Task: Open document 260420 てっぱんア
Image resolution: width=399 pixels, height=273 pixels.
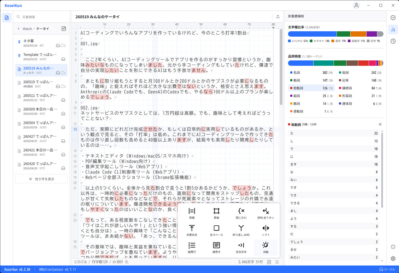Action: 41,166
